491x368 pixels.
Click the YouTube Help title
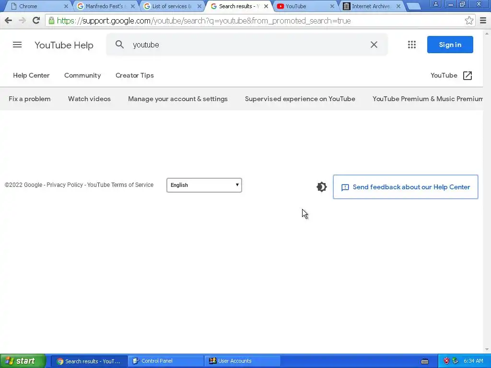64,45
